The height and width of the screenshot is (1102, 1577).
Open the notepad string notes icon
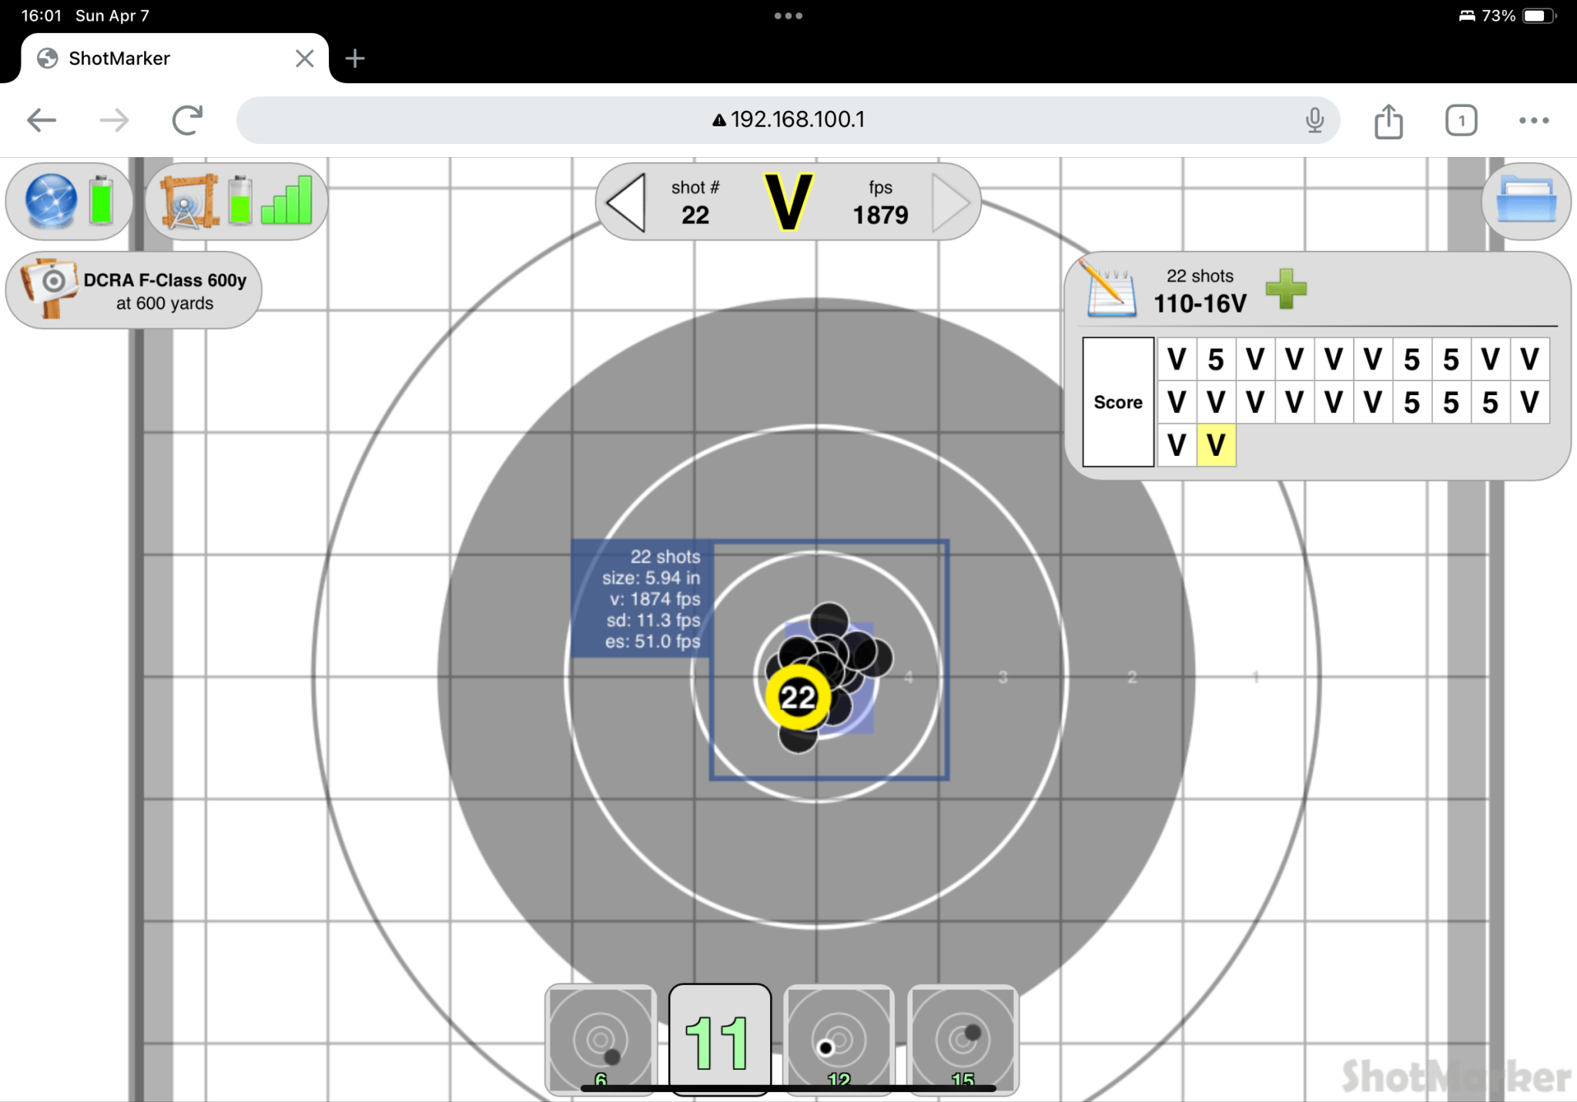(1110, 290)
